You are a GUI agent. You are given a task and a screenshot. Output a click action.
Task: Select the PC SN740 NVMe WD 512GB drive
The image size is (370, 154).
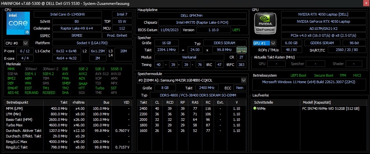(x=330, y=109)
